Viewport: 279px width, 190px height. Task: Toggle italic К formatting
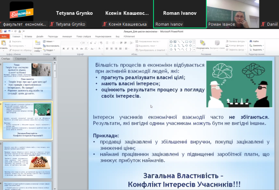(x=68, y=49)
